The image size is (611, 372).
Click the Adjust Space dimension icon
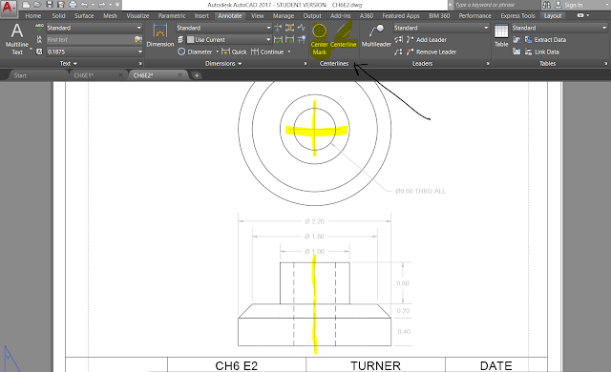(289, 28)
